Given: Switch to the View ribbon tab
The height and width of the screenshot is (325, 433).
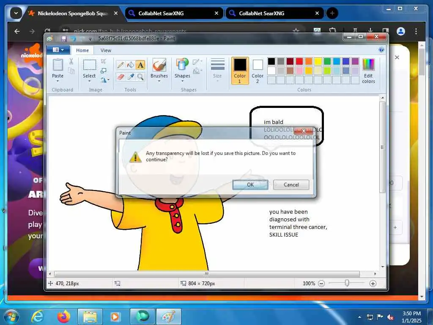Looking at the screenshot, I should coord(106,50).
